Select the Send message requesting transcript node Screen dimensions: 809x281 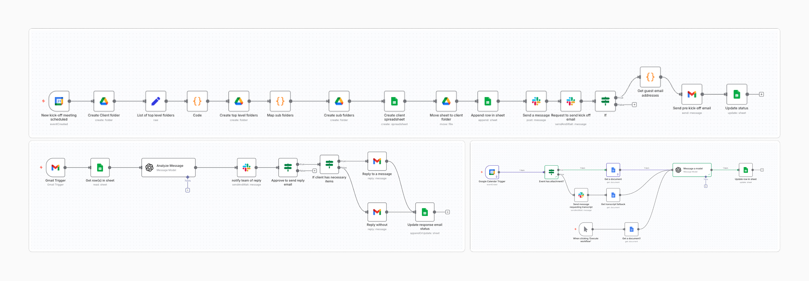[581, 195]
